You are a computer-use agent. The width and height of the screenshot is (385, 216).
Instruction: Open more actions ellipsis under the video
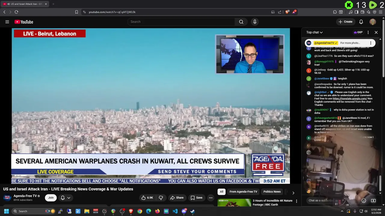click(x=211, y=198)
